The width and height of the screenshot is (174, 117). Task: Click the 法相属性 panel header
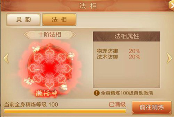(127, 36)
